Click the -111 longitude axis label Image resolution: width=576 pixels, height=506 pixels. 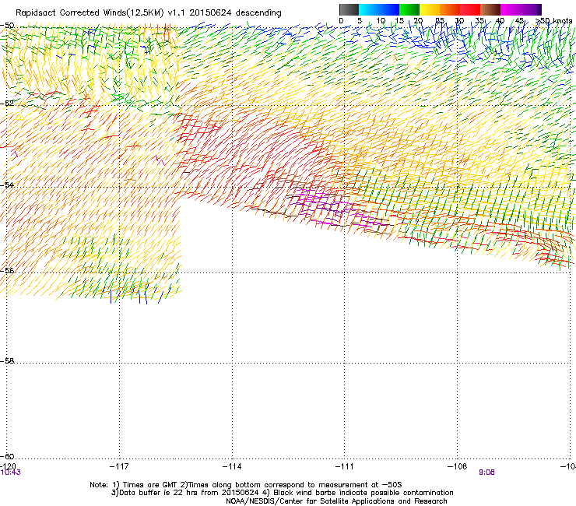[x=345, y=466]
